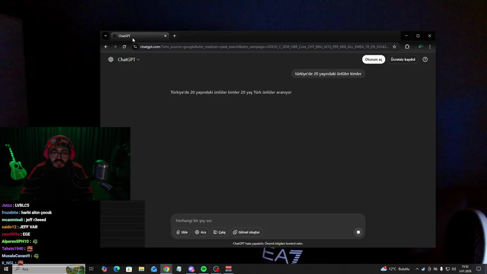The image size is (487, 274).
Task: Open Microsoft Store from the taskbar
Action: (129, 269)
